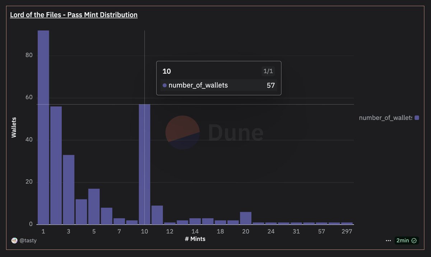Select the highlighted bar at 10 mints

point(144,165)
